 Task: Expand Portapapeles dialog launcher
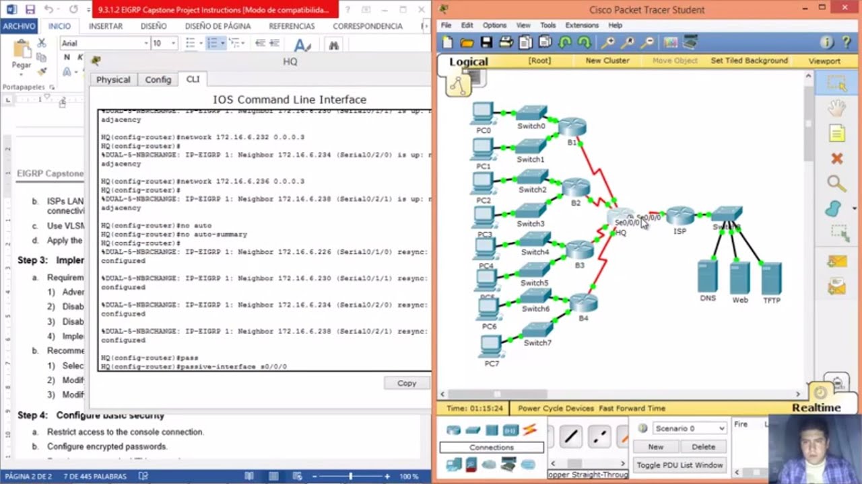(x=51, y=87)
